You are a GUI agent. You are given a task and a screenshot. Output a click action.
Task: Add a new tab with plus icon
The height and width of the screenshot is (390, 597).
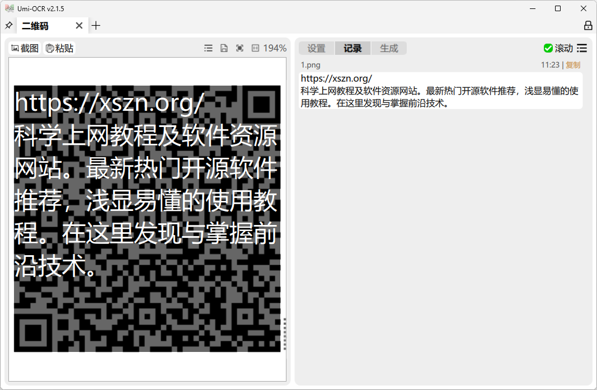96,26
